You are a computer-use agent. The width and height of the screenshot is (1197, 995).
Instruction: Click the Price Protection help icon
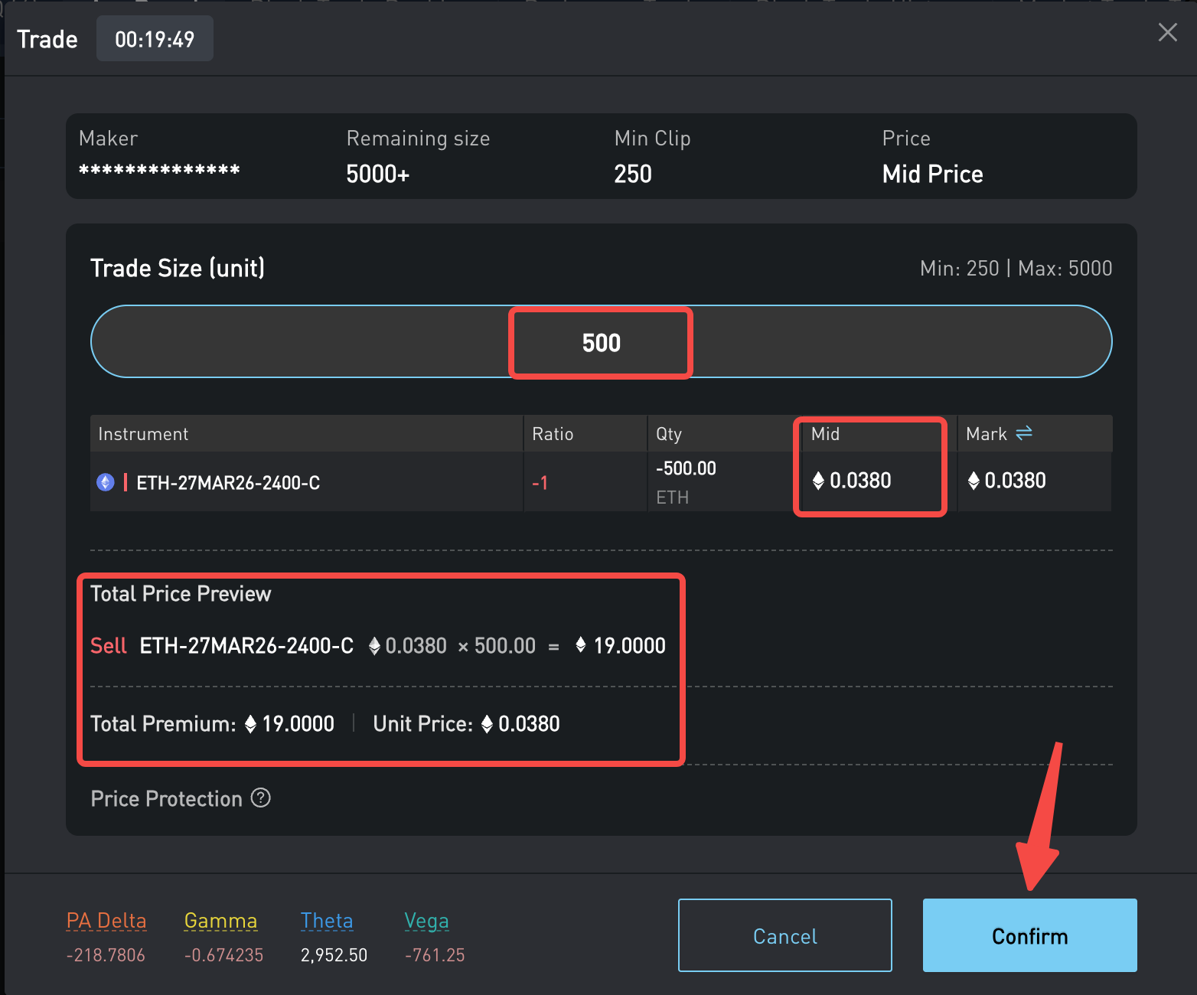[261, 798]
